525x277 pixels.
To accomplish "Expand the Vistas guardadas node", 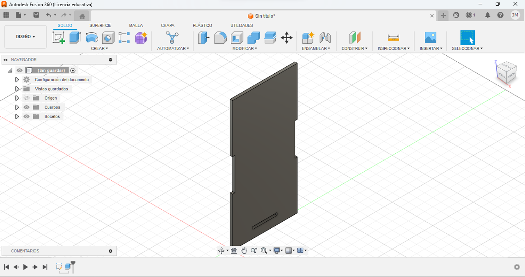I will 17,89.
